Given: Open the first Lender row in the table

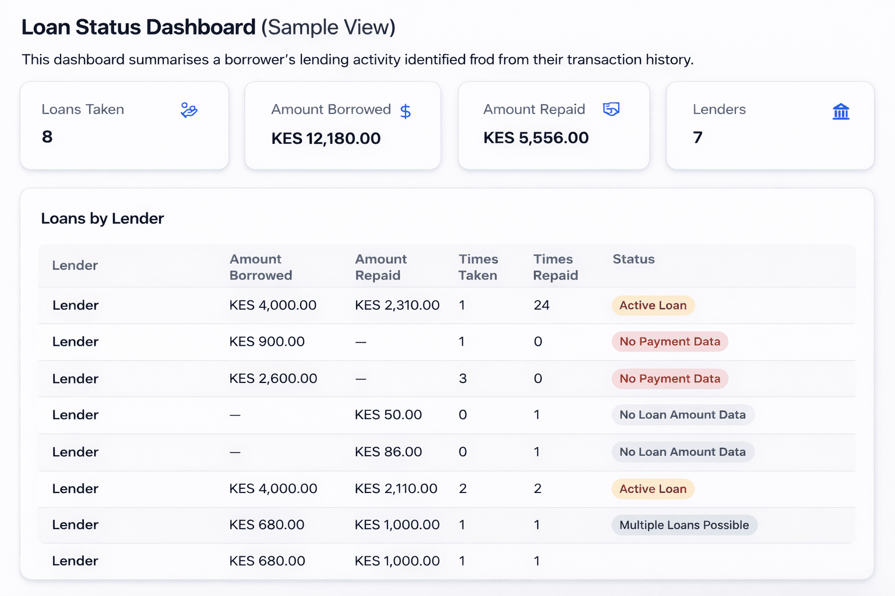Looking at the screenshot, I should coord(75,305).
